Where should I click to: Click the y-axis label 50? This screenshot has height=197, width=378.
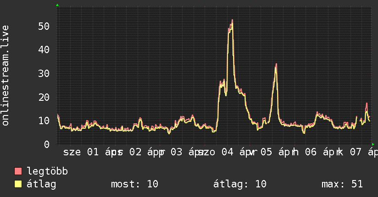pos(44,26)
